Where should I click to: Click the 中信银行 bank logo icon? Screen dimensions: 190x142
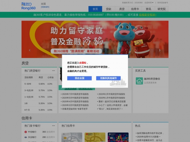(x=26, y=132)
